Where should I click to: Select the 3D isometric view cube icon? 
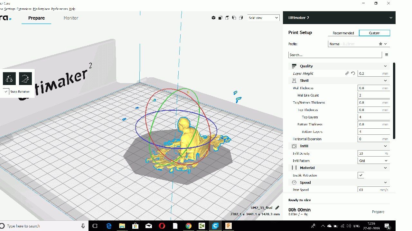pyautogui.click(x=213, y=18)
